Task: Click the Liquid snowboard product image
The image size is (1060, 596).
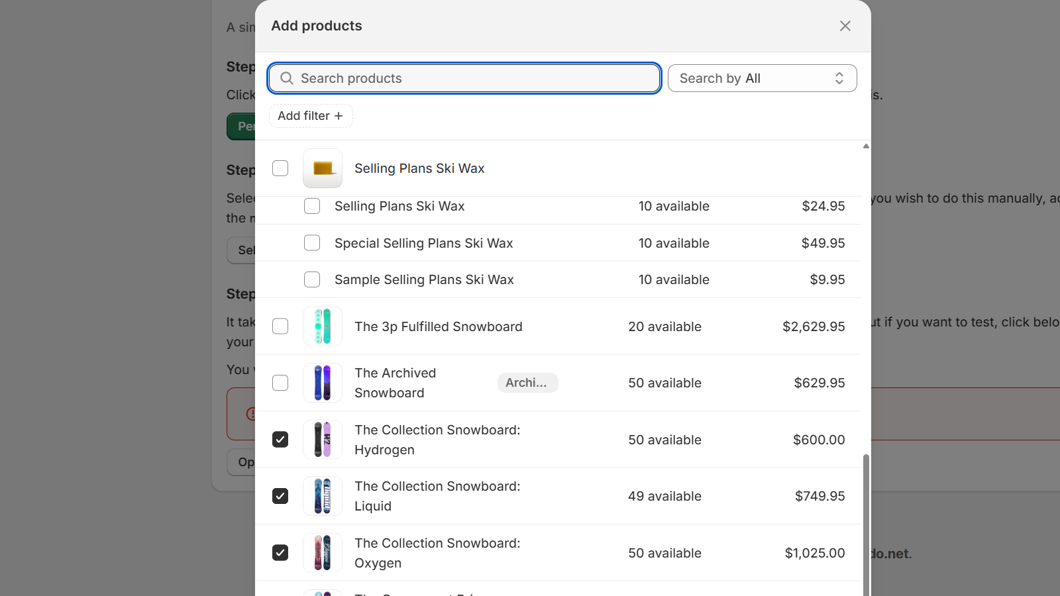Action: coord(322,496)
